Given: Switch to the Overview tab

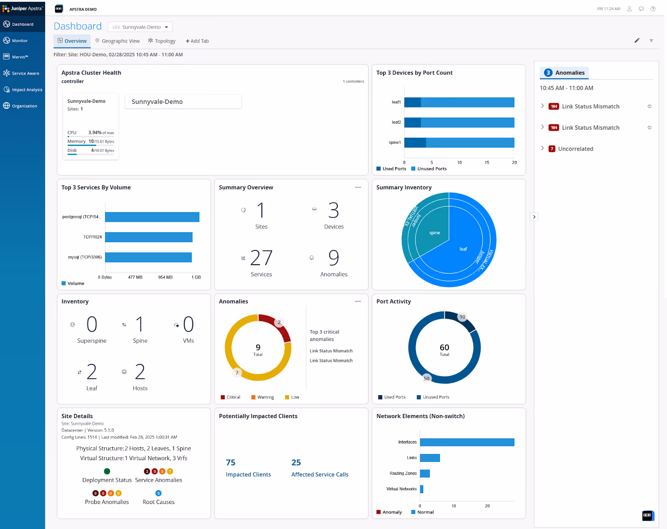Looking at the screenshot, I should pos(72,41).
